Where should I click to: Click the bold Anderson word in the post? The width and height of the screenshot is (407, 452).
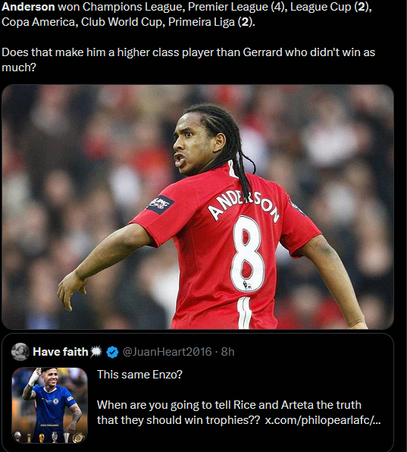pos(28,7)
